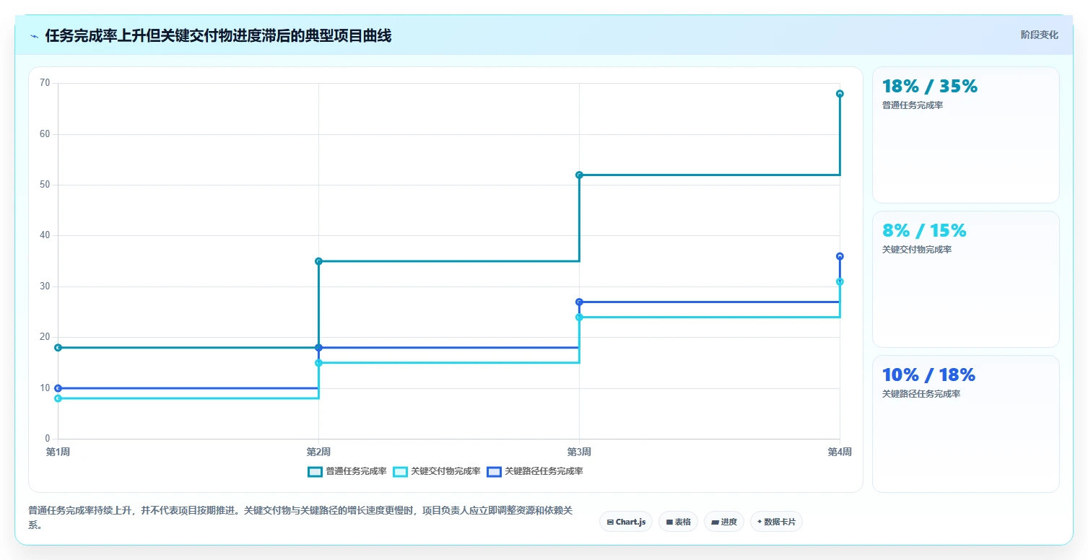Click the 关键路径任务完成率 data point at 第3周
1088x560 pixels.
coord(579,302)
